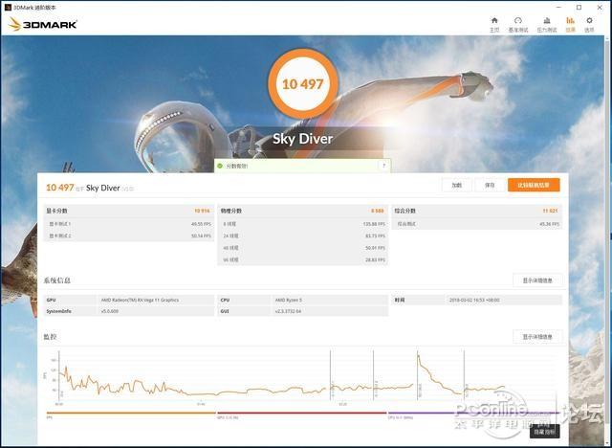The image size is (612, 448).
Task: Show system info details (显示详细信息)
Action: coord(537,280)
